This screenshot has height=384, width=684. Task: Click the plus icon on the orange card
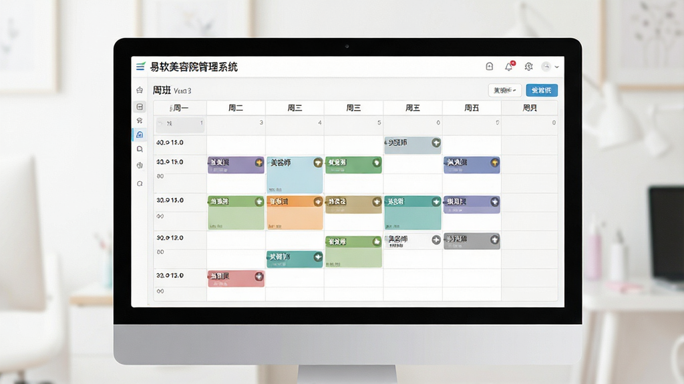[318, 201]
